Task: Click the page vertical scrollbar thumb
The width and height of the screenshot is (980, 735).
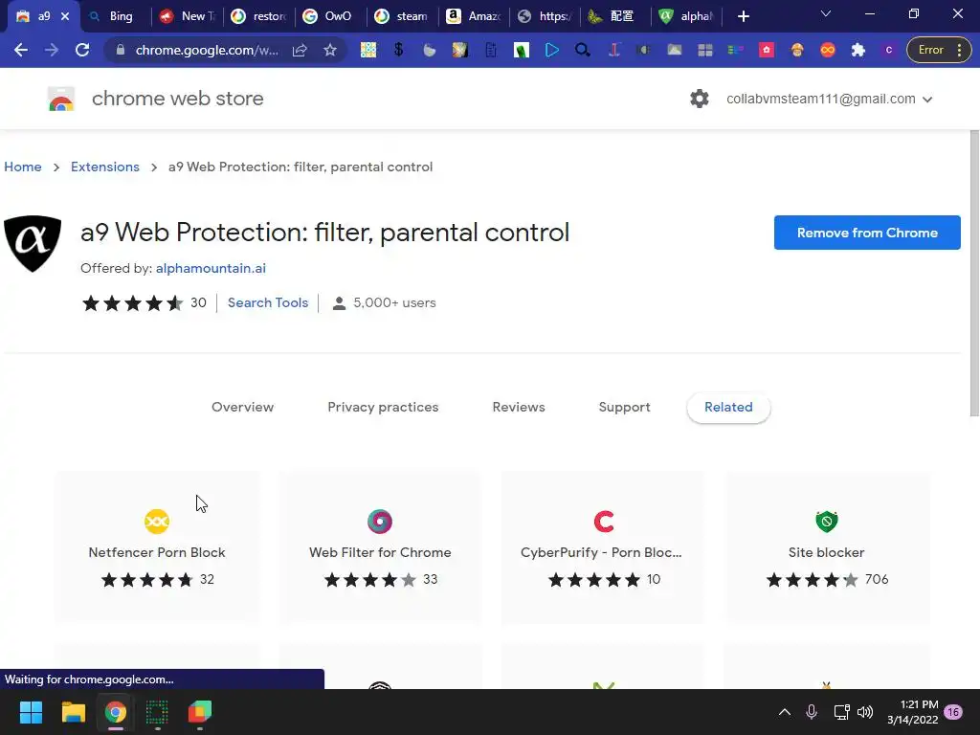Action: click(x=974, y=273)
